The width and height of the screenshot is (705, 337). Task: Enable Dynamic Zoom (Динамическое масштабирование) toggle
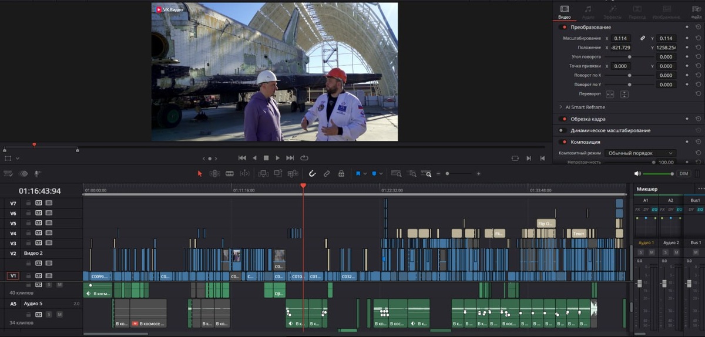click(x=564, y=130)
